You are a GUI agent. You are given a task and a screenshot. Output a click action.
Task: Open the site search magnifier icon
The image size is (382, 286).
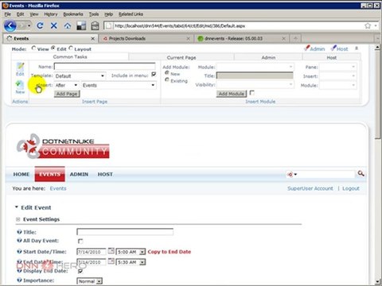pos(361,173)
